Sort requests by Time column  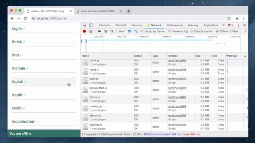tap(218, 56)
